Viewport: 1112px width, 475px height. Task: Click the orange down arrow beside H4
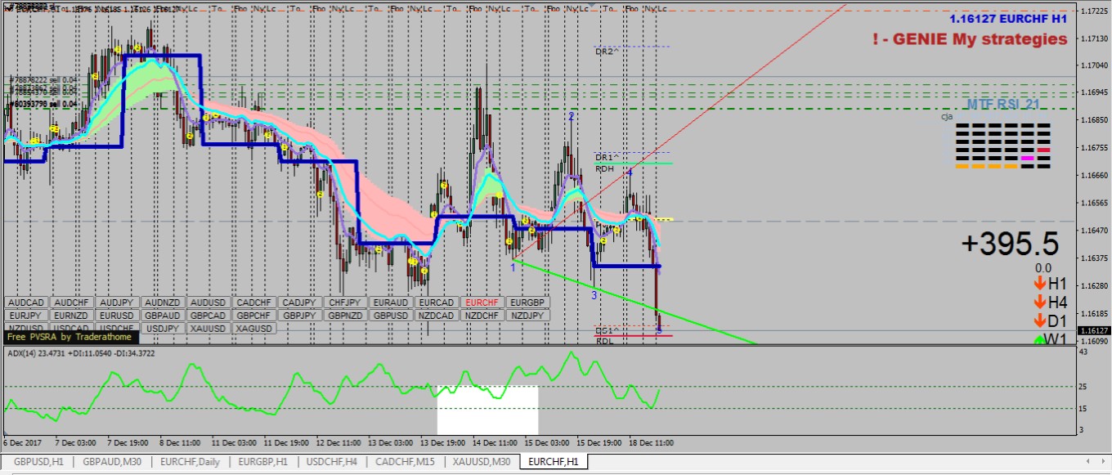[x=1039, y=302]
